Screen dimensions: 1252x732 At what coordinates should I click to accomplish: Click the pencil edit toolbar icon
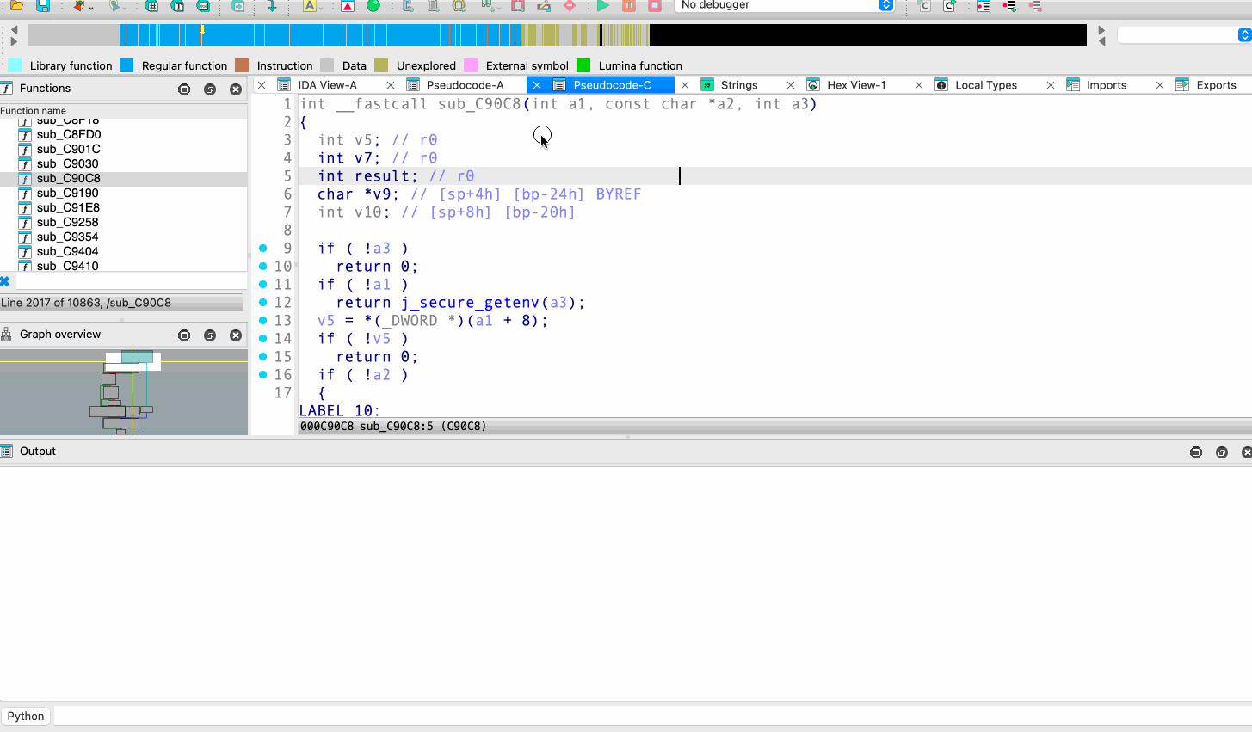pos(544,5)
